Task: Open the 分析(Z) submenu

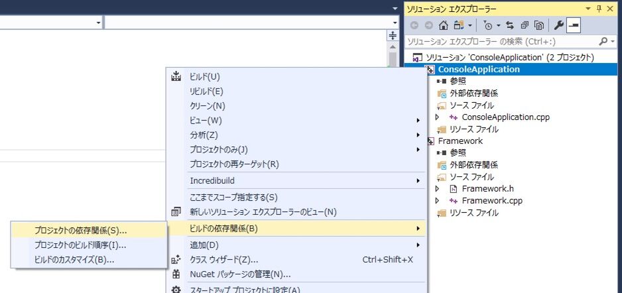Action: click(x=296, y=135)
